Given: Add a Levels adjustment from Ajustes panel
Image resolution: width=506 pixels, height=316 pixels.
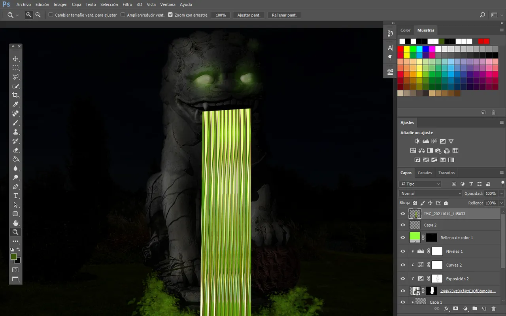Looking at the screenshot, I should pos(426,141).
